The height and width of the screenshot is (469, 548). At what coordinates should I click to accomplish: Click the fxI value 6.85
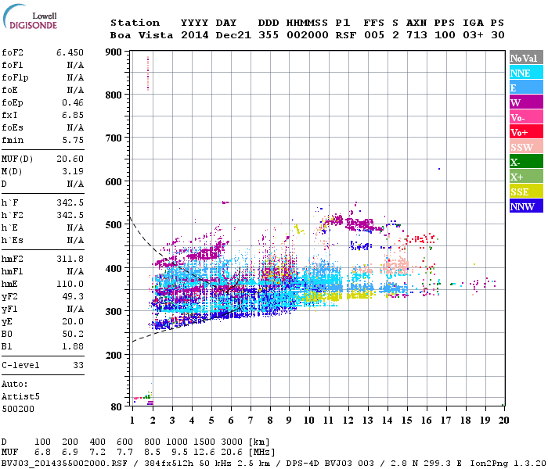[73, 115]
